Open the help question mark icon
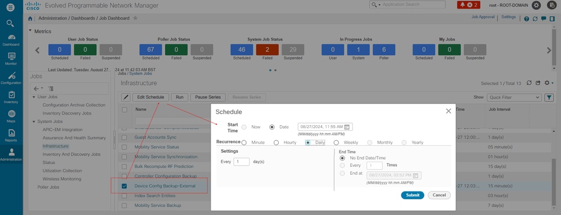Viewport: 561px width, 215px height. (x=527, y=19)
